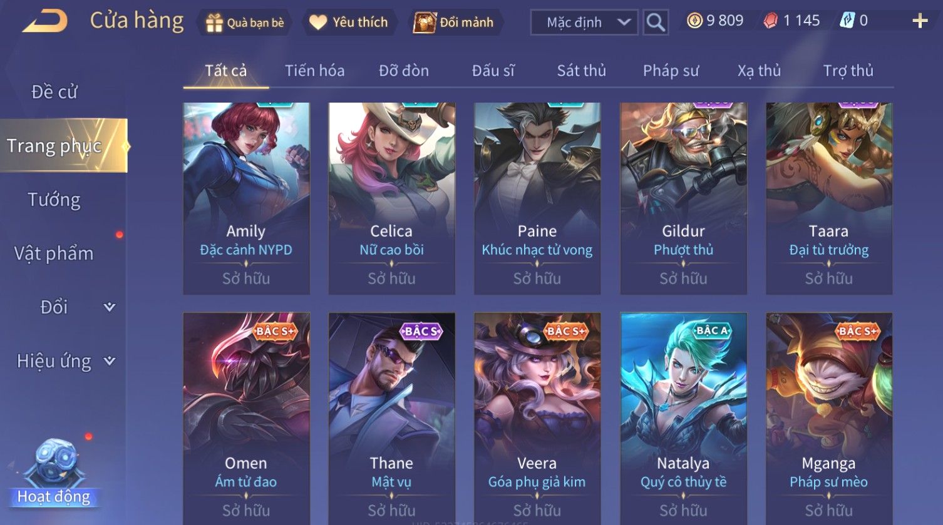The width and height of the screenshot is (943, 525).
Task: Open the Amily Đặc cảnh NYPD skin card
Action: click(246, 198)
